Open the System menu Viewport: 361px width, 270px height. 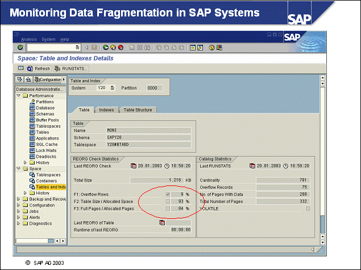[x=48, y=39]
